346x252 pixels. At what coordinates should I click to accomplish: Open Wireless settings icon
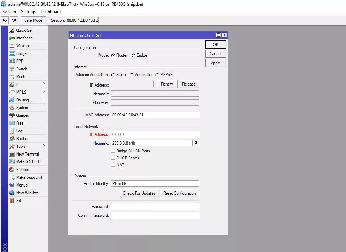[12, 46]
